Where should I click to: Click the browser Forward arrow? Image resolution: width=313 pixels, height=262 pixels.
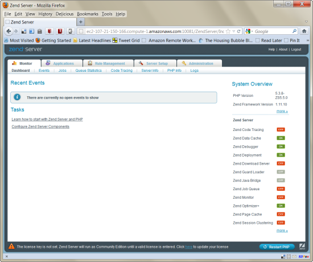(16, 31)
